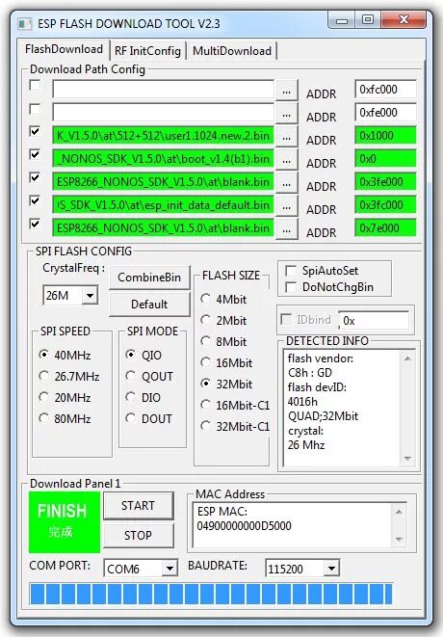Image resolution: width=443 pixels, height=637 pixels.
Task: Select 4Mbit flash size
Action: click(x=223, y=300)
